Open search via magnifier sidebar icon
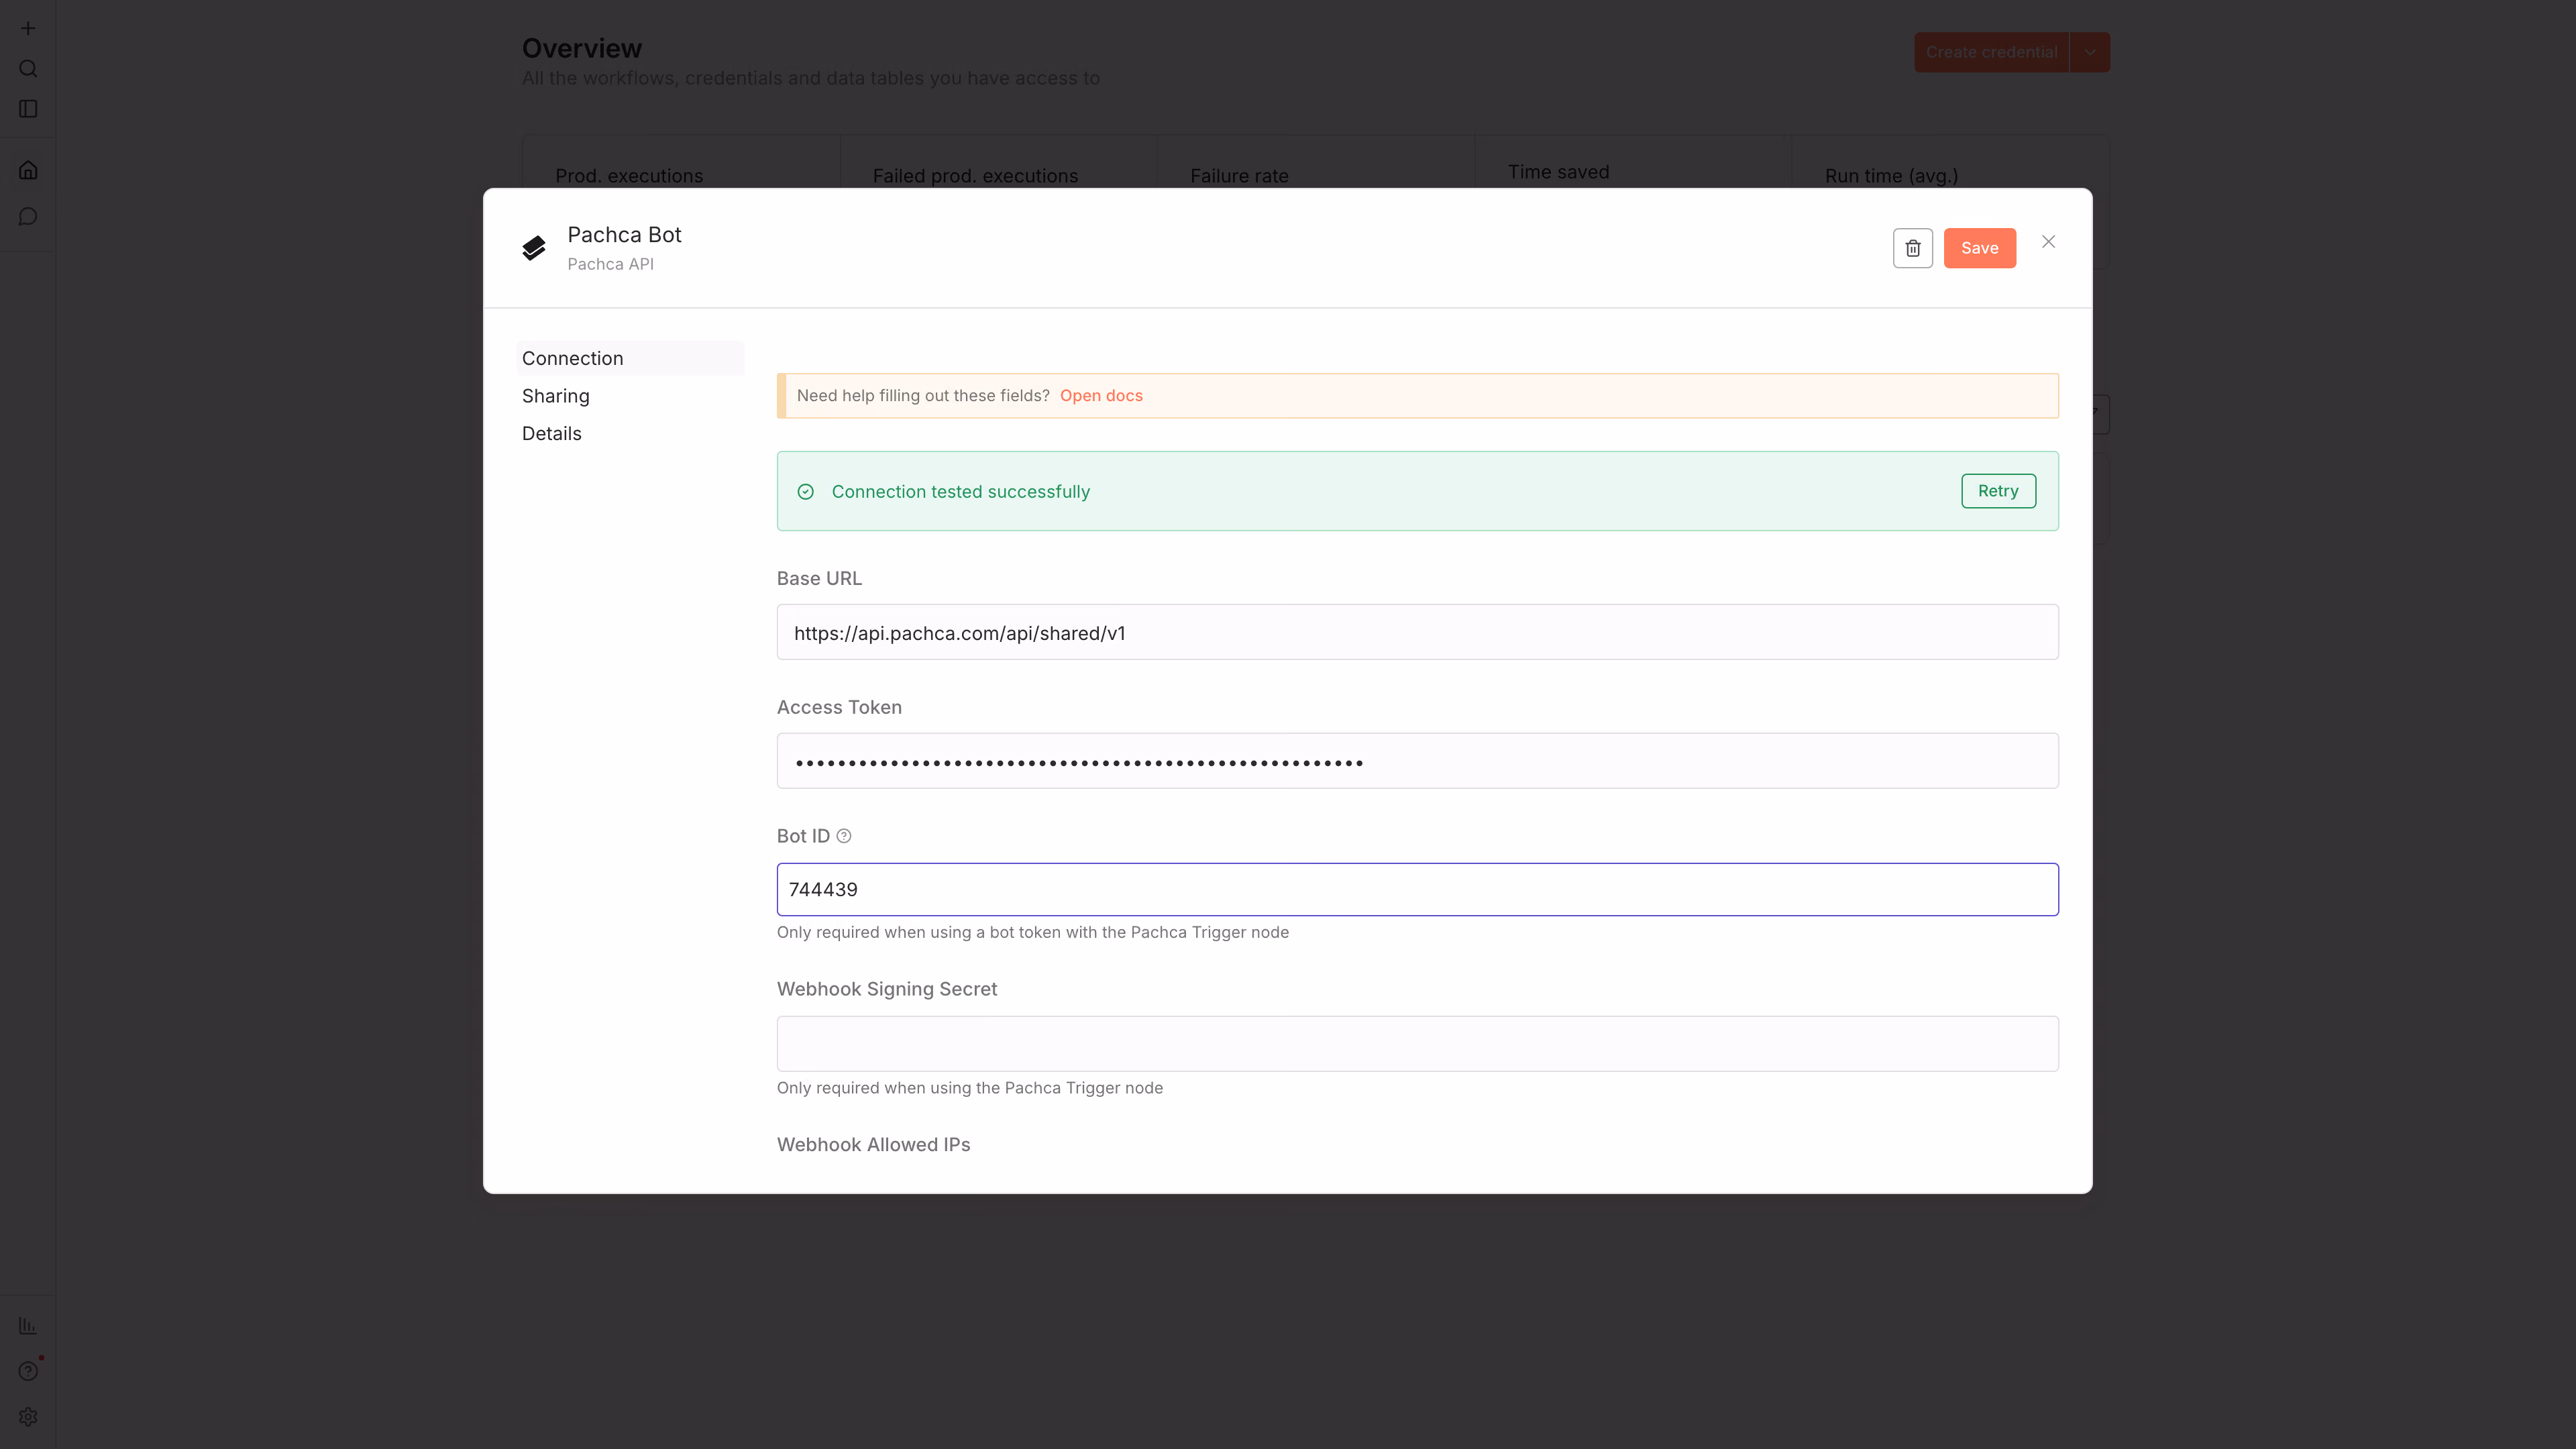 click(x=28, y=69)
